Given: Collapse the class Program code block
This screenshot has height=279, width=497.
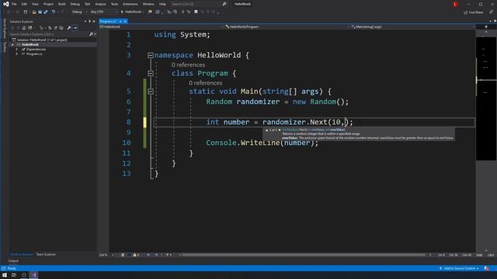Looking at the screenshot, I should tap(151, 74).
